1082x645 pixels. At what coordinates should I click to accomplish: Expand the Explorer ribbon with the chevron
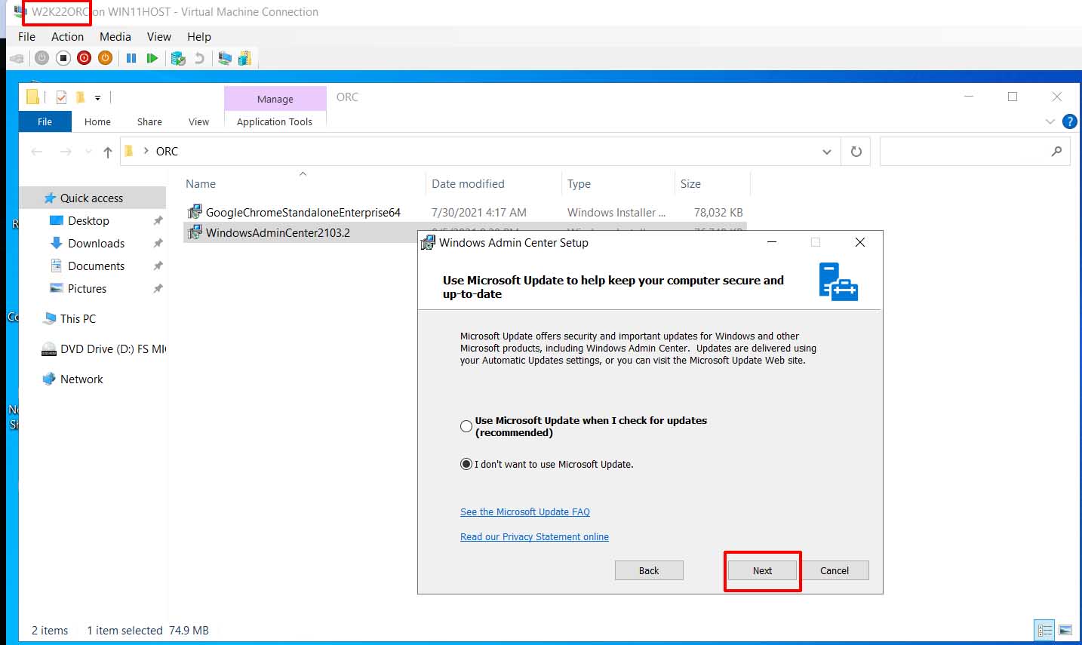[1050, 121]
